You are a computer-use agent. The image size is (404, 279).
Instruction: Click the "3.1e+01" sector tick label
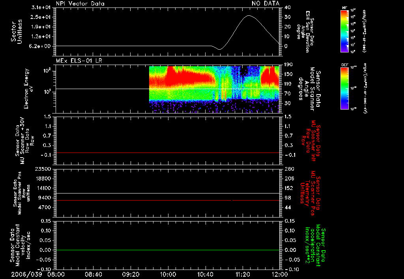click(41, 7)
